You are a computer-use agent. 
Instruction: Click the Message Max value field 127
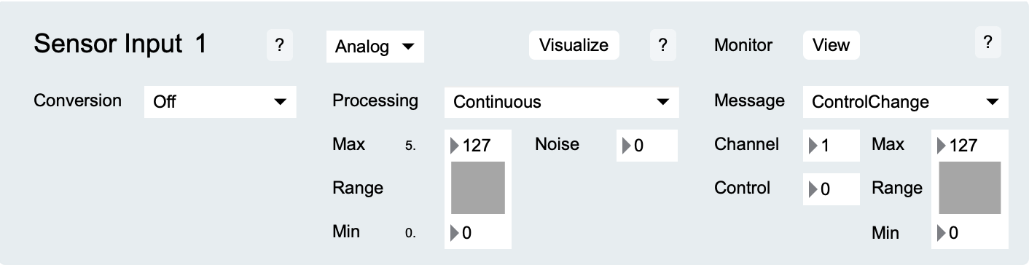(969, 146)
